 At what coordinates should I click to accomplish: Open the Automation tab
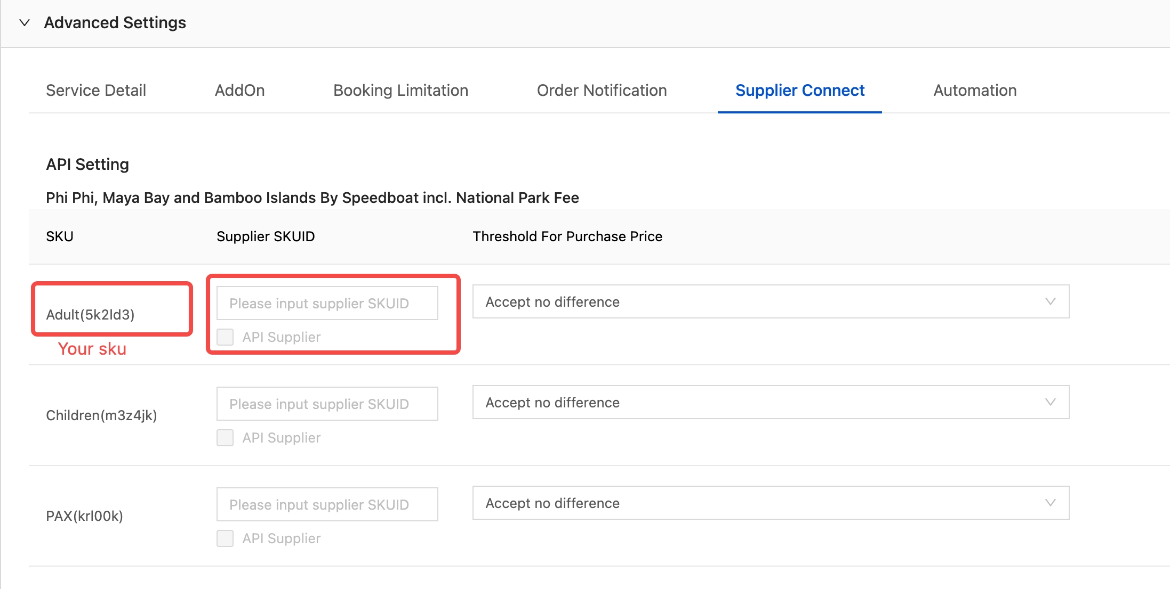coord(974,91)
